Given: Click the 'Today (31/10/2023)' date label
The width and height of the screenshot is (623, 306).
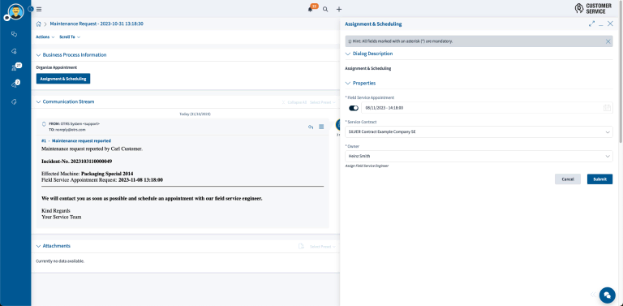Looking at the screenshot, I should coord(195,114).
